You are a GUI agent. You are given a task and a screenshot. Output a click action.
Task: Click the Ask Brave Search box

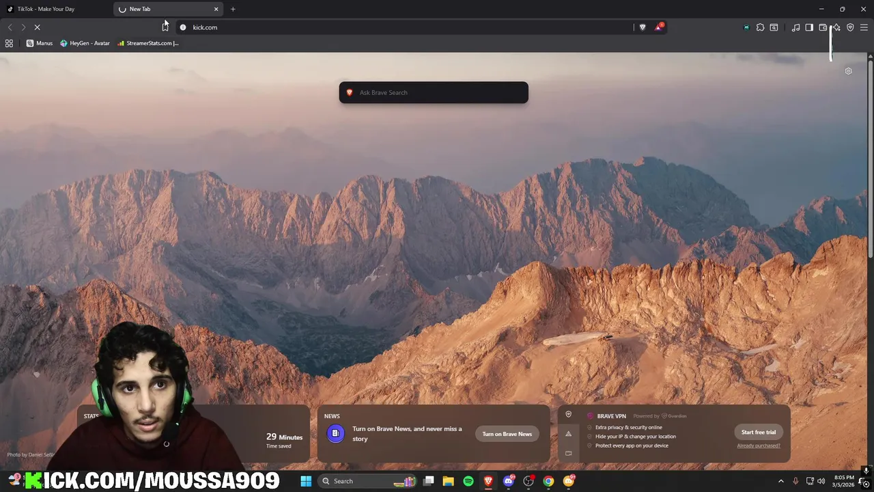pos(434,92)
